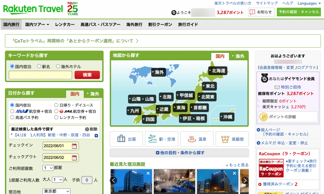Open the 東京都 destination dropdown
324x194 pixels.
pyautogui.click(x=56, y=191)
